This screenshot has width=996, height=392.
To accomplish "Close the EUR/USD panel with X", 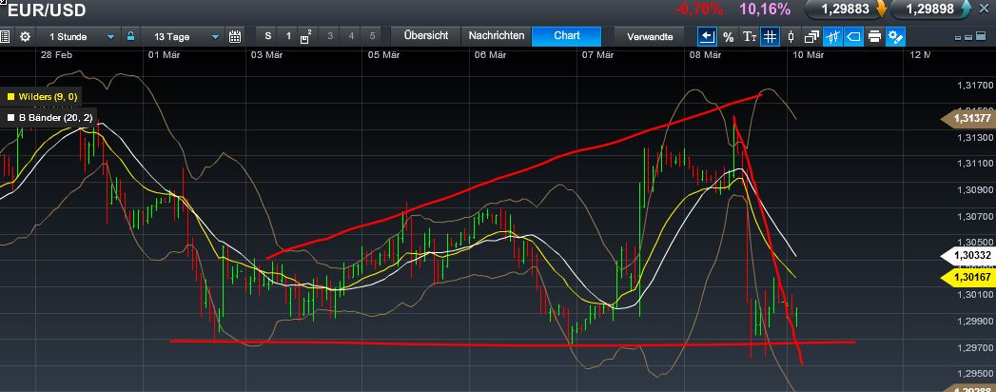I will pos(984,9).
